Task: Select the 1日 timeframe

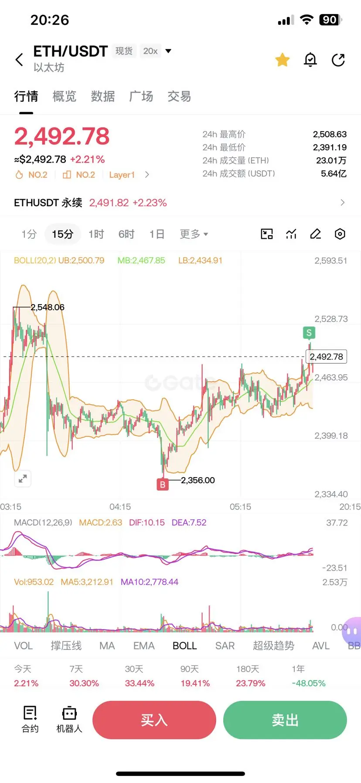Action: click(157, 234)
